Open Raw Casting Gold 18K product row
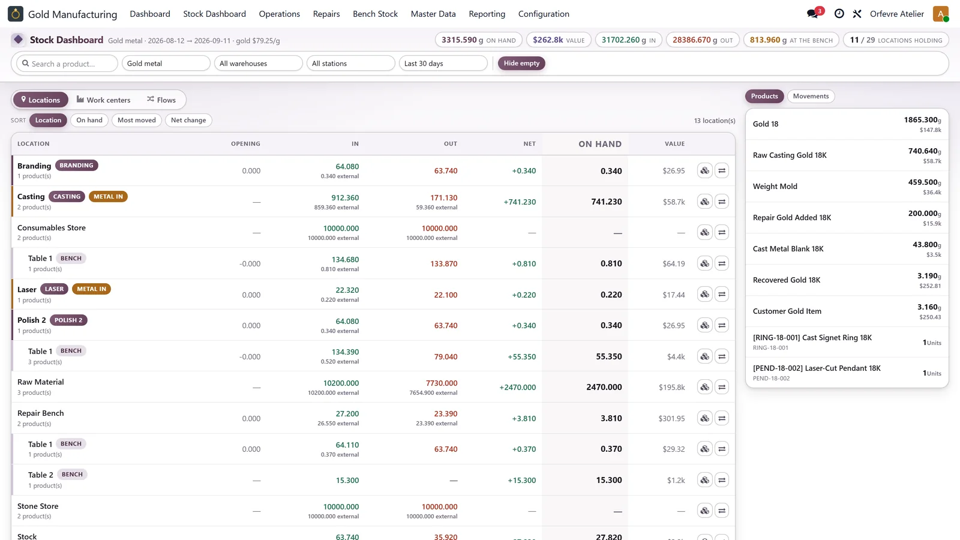This screenshot has height=540, width=960. (x=847, y=155)
